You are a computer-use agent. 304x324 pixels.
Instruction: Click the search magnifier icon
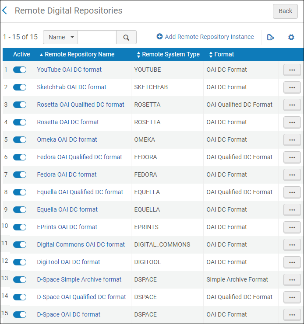pos(126,38)
